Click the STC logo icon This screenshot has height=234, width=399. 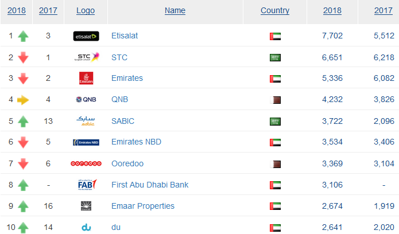[x=87, y=57]
